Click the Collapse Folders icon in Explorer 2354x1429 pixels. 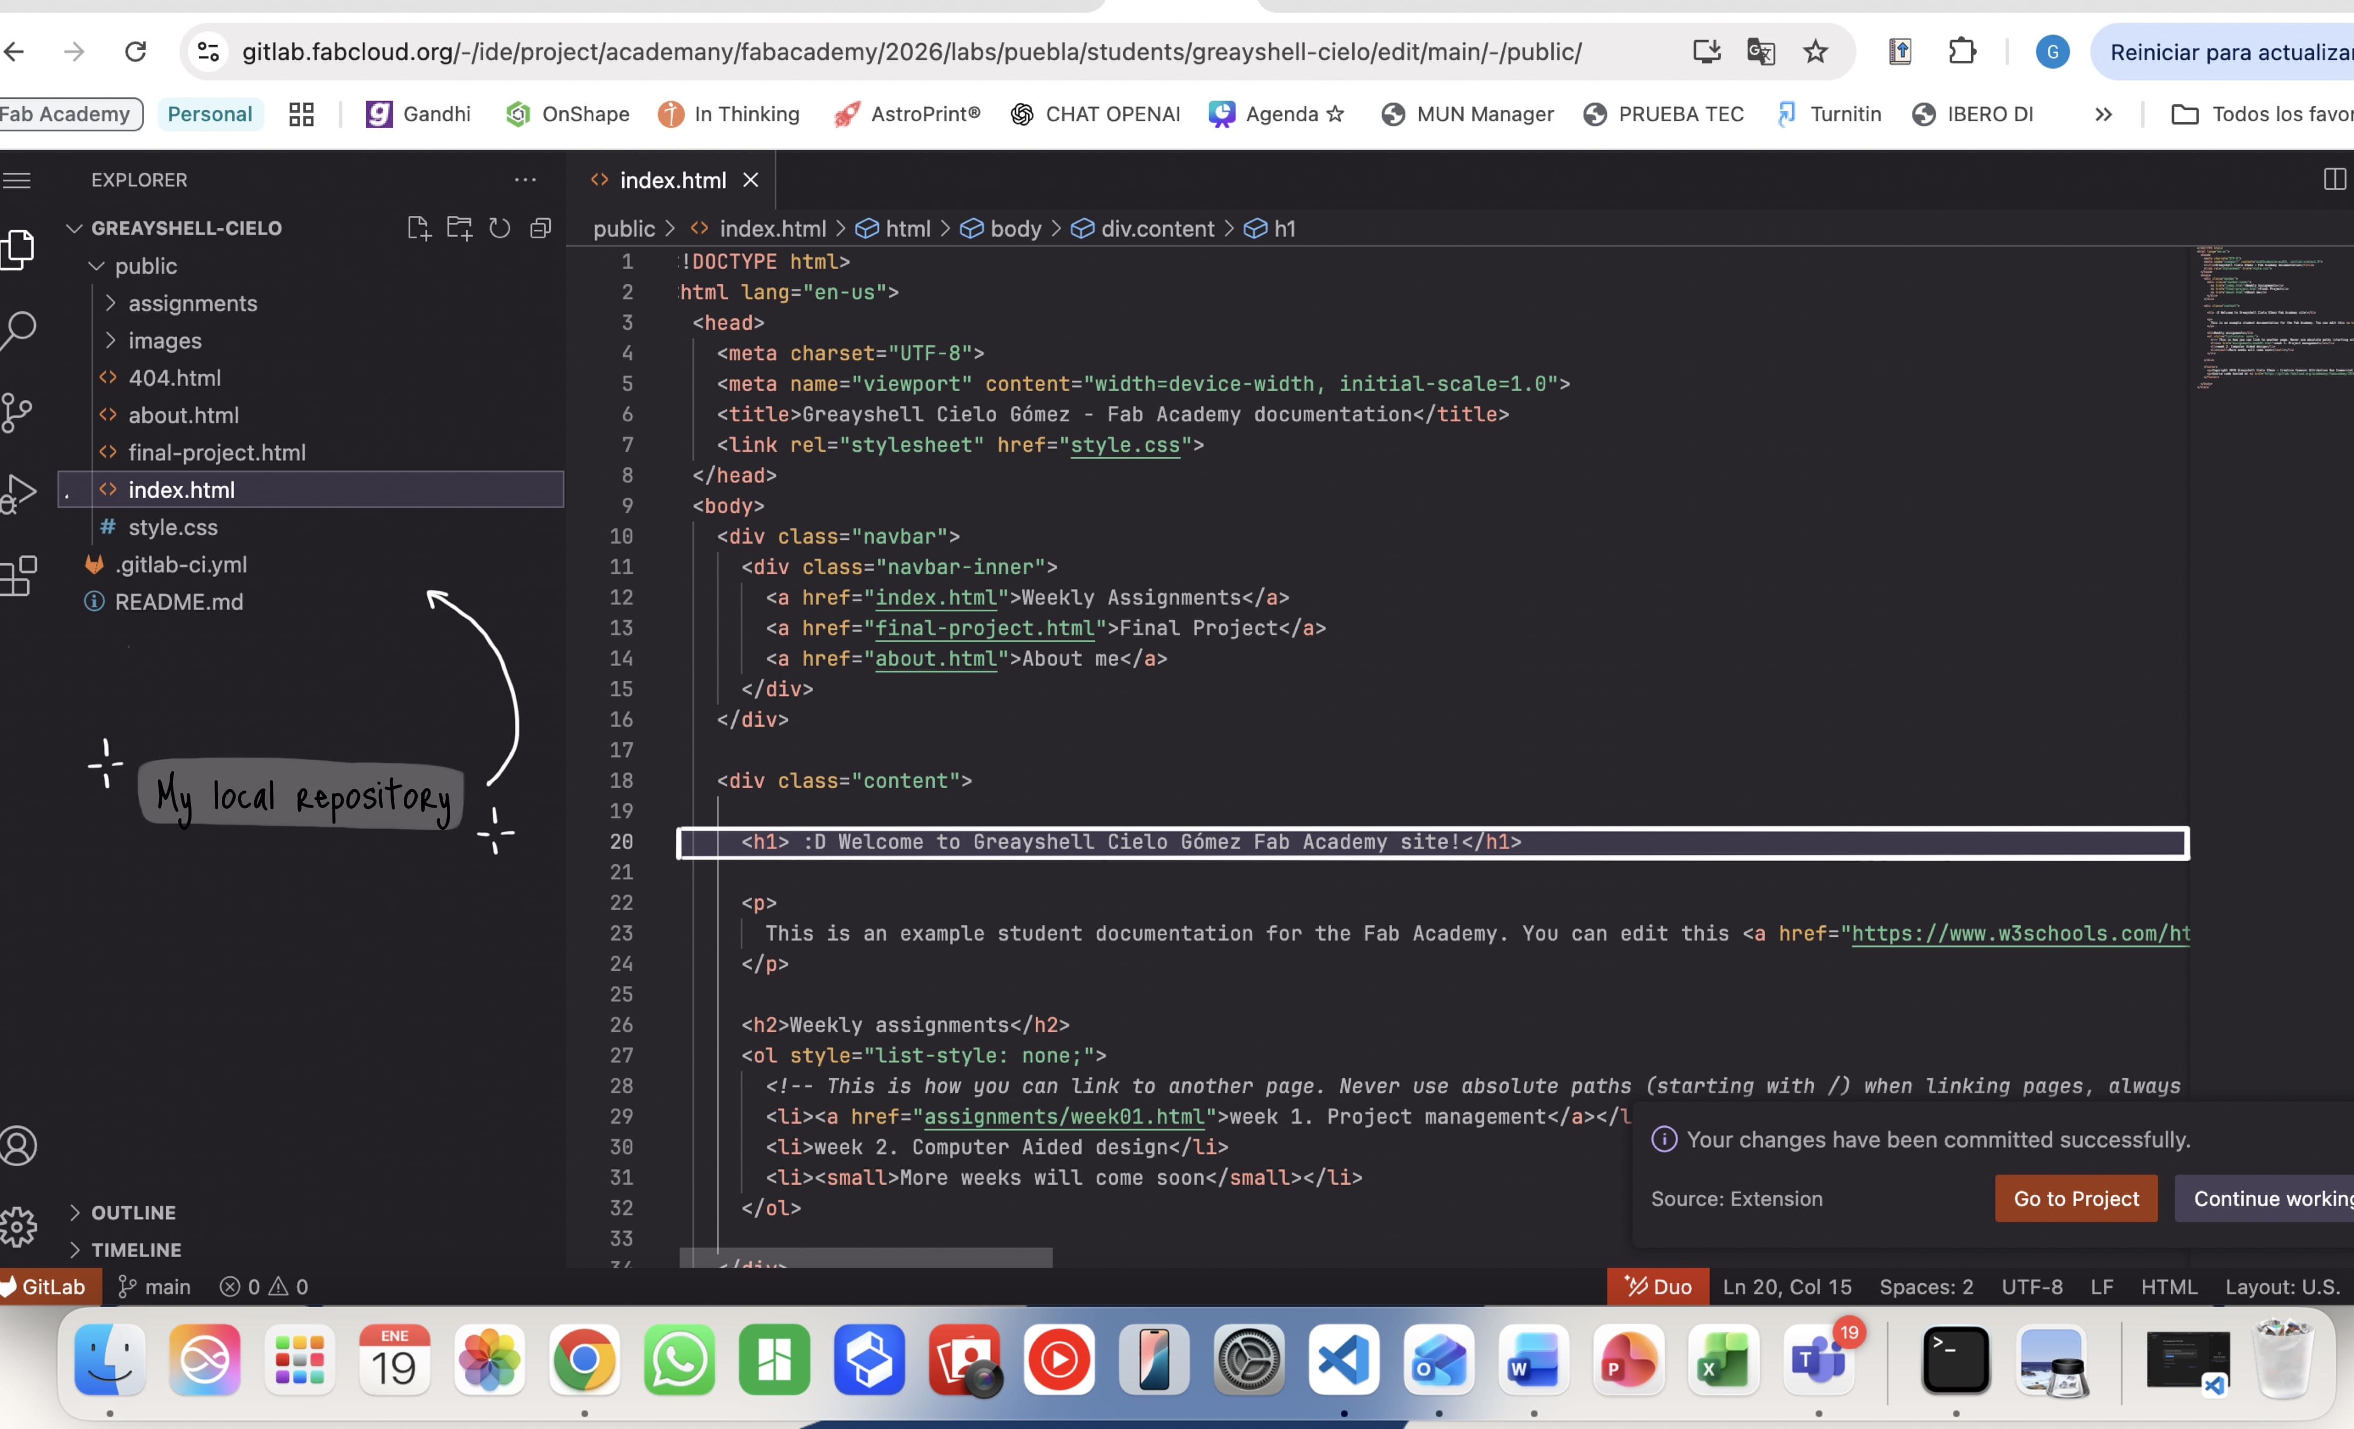541,227
